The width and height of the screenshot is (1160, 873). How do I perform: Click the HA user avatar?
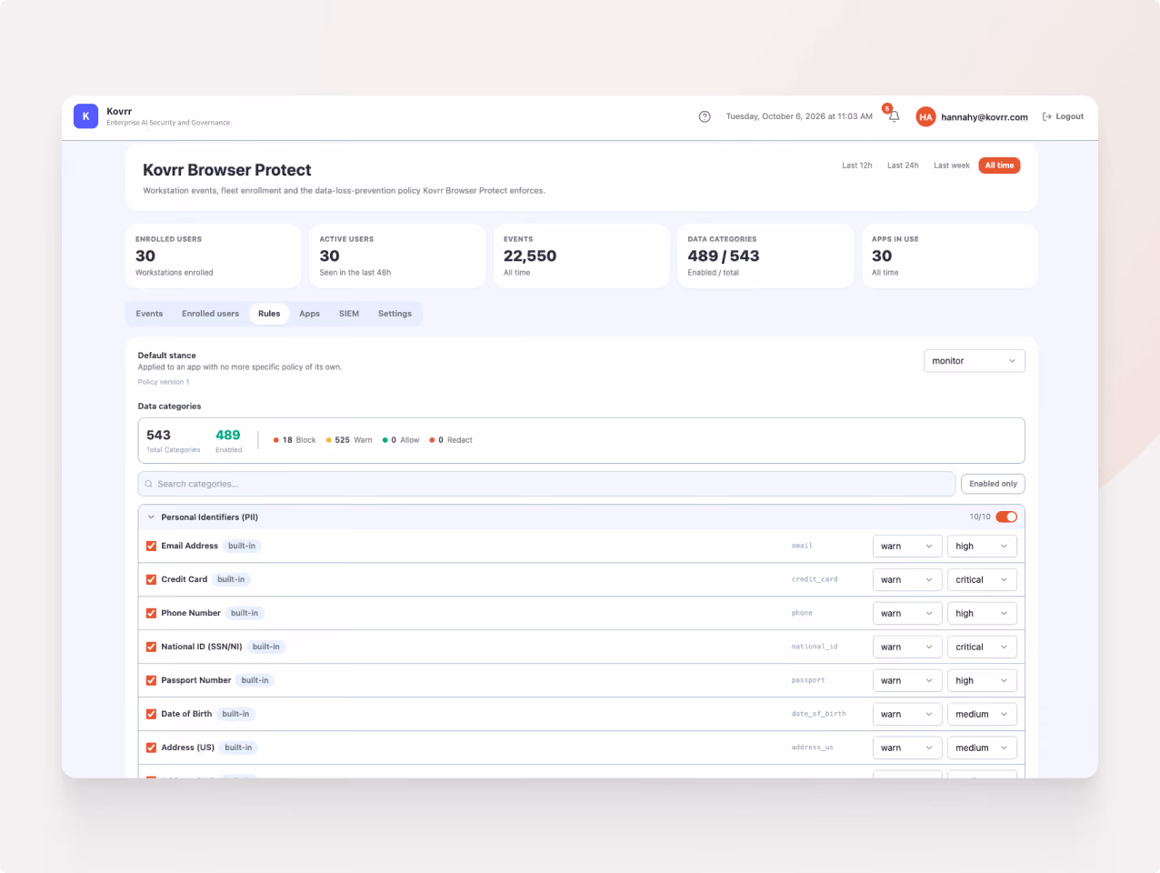(x=925, y=116)
